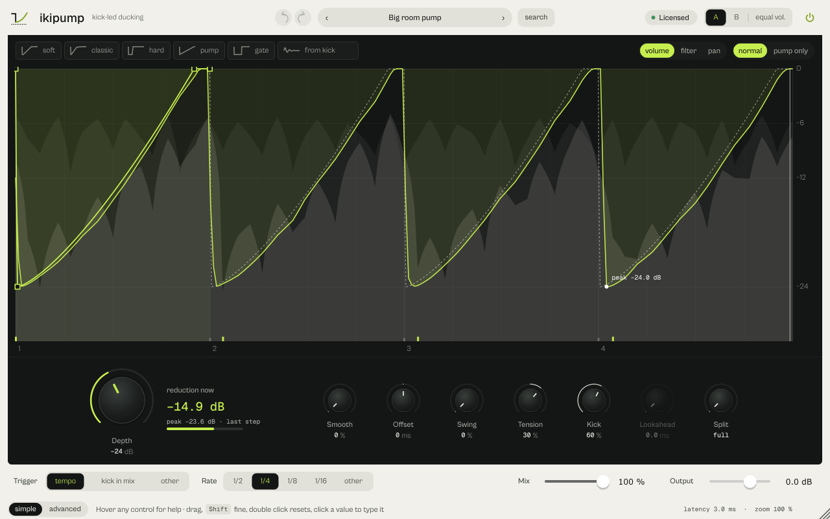
Task: Switch to simple view
Action: pyautogui.click(x=26, y=509)
